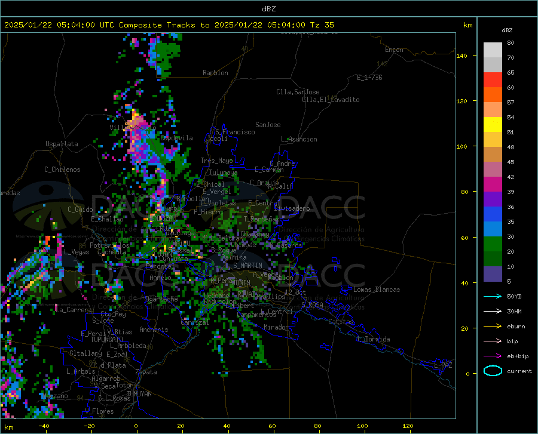Click the orange eburn arrow icon
This screenshot has width=538, height=434.
tap(493, 327)
